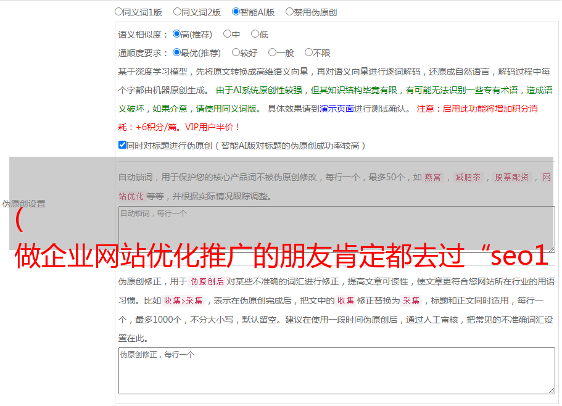Focus the 伪原创修正，每行一个 text area
The image size is (562, 406).
click(337, 371)
